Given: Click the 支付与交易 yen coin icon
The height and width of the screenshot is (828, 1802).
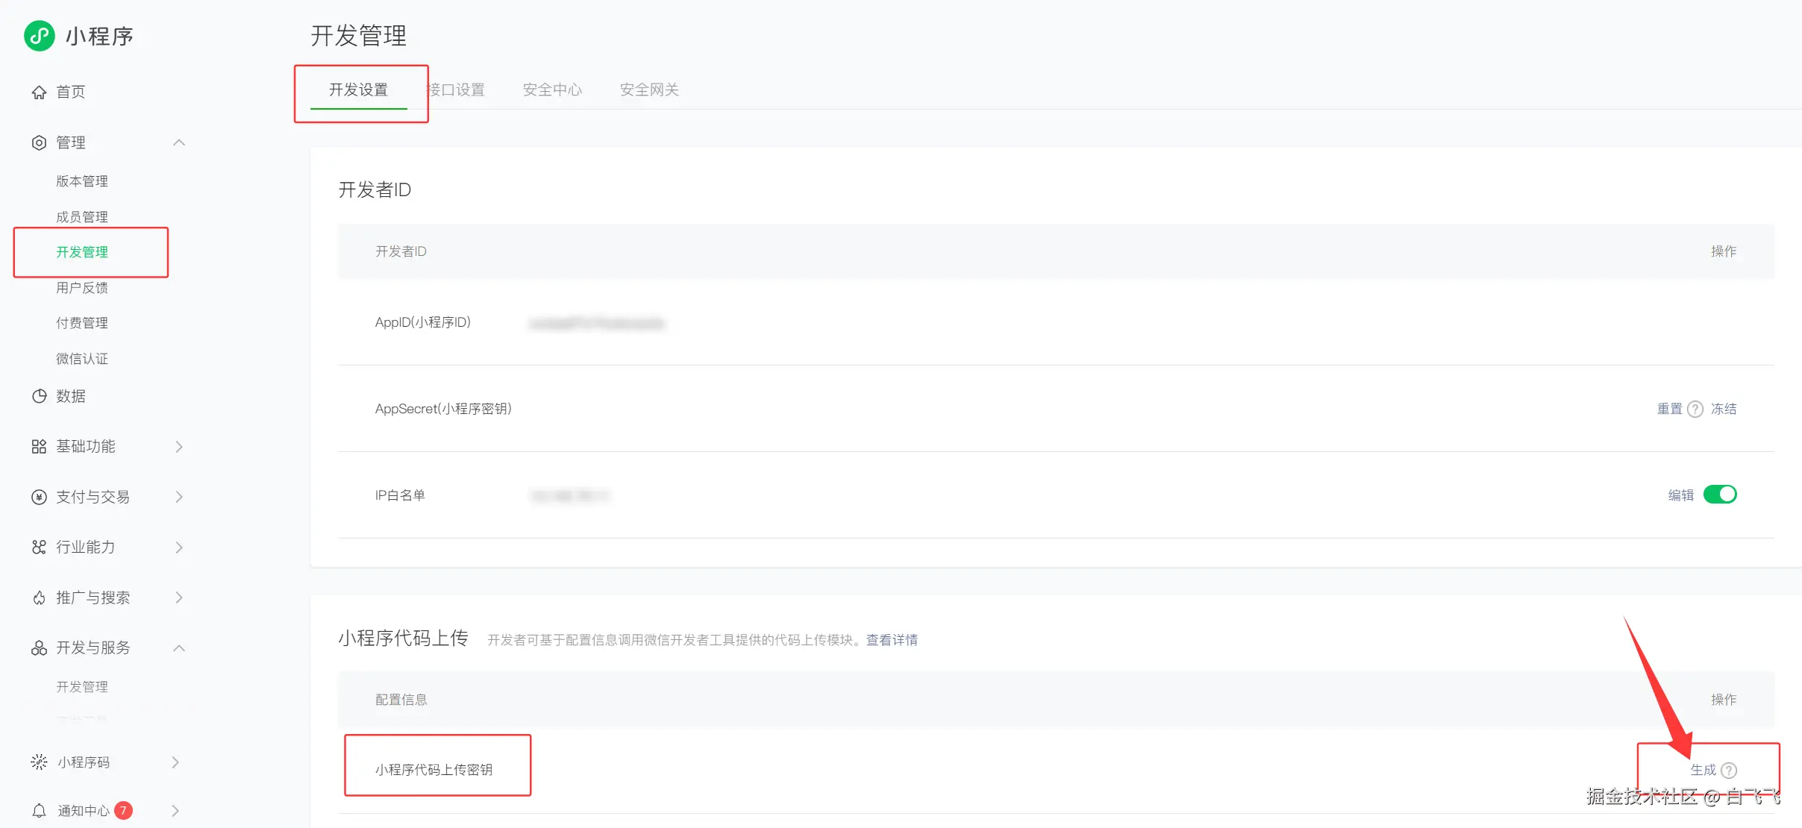Looking at the screenshot, I should coord(39,497).
